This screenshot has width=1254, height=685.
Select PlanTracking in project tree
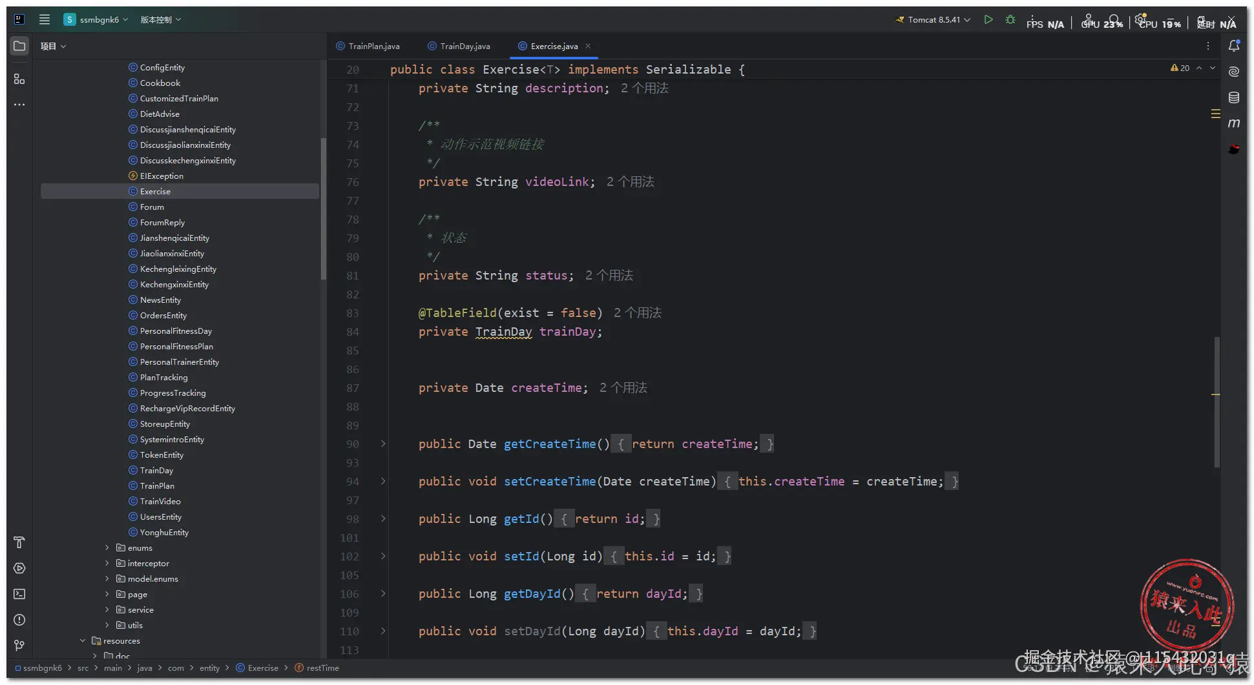pos(163,377)
